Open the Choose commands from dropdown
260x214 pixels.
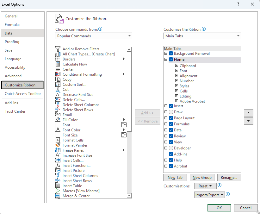click(93, 36)
